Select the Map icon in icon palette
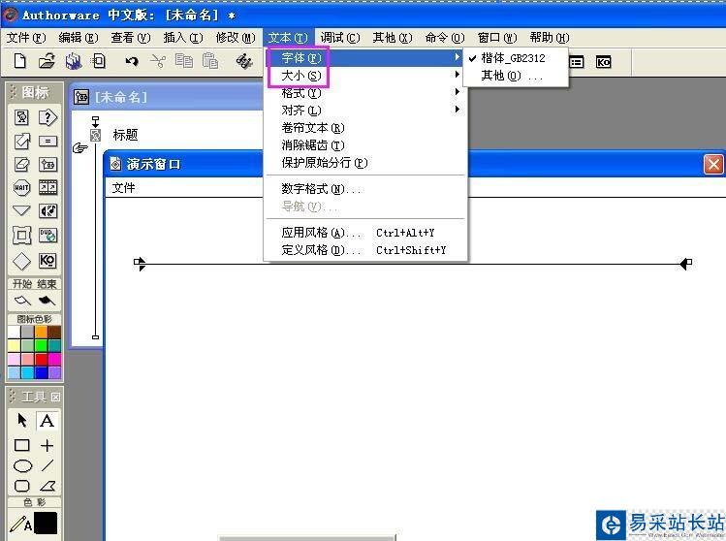 coord(48,165)
